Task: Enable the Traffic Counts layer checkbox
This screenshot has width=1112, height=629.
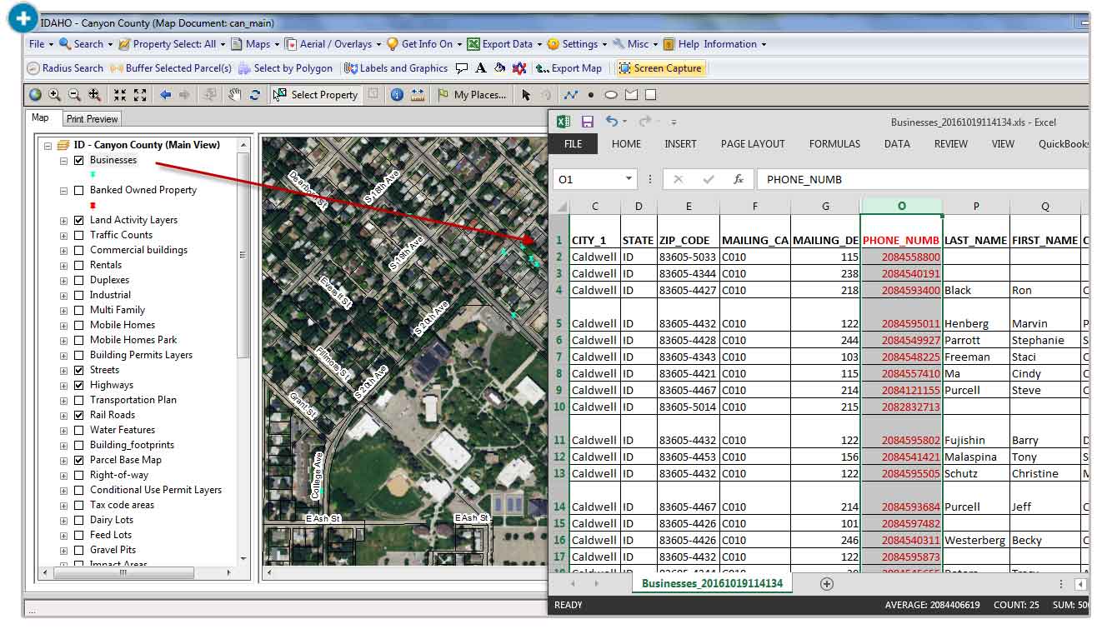Action: tap(79, 235)
